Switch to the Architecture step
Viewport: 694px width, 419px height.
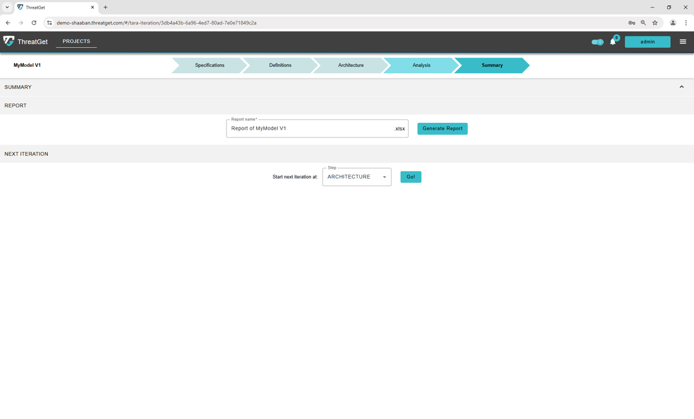pyautogui.click(x=350, y=65)
